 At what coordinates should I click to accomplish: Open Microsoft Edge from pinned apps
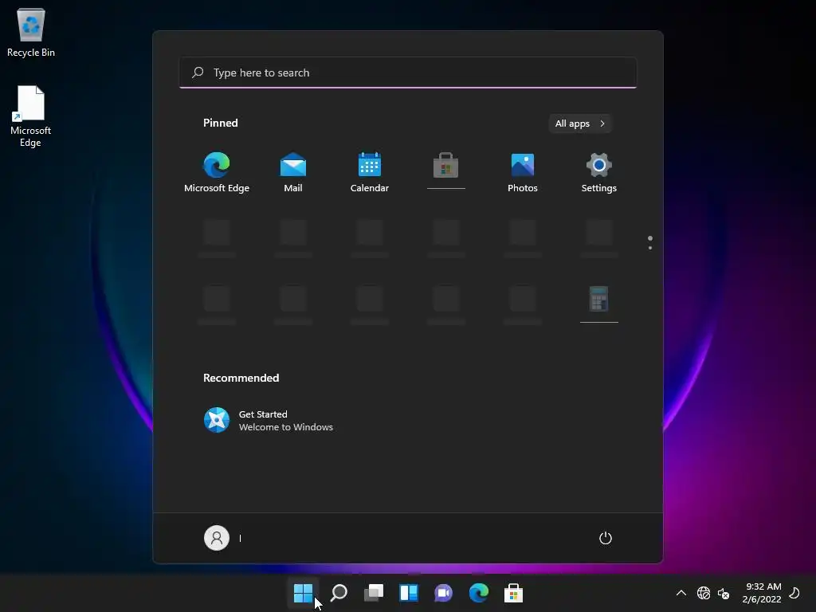click(x=217, y=173)
